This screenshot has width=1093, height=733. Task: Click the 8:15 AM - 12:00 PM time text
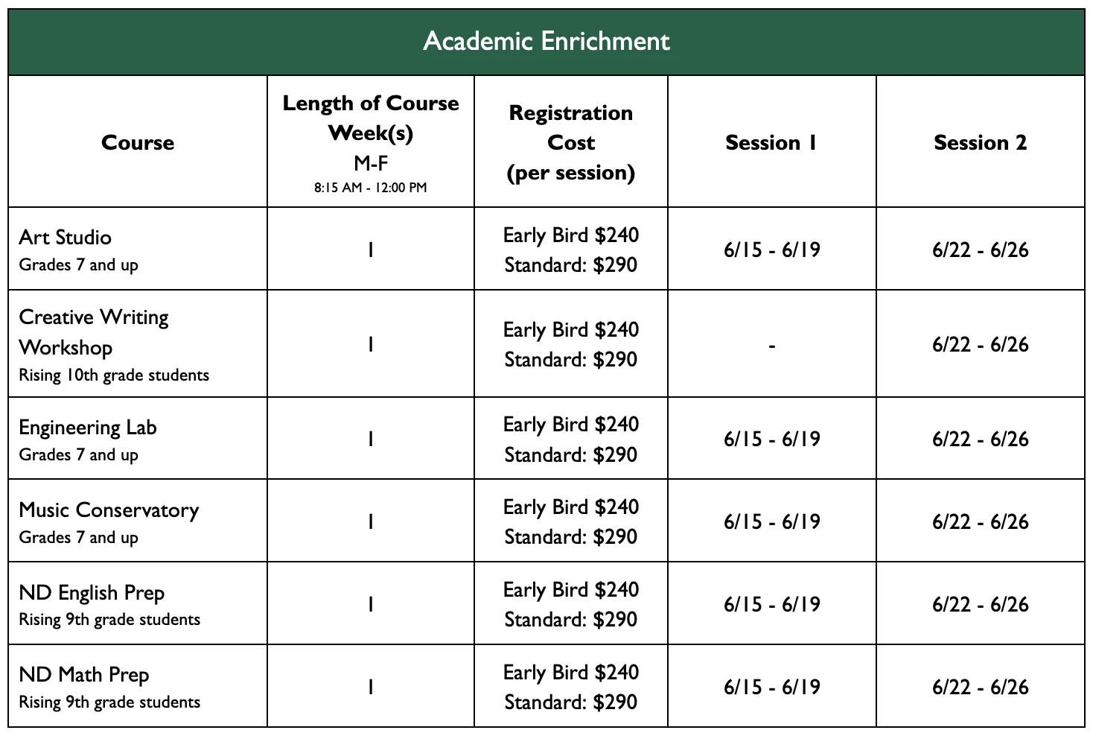tap(371, 188)
